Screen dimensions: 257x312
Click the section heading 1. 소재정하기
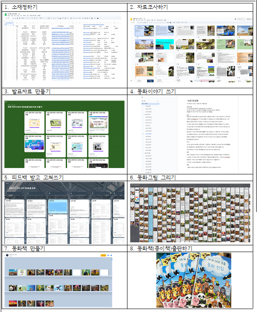(21, 7)
